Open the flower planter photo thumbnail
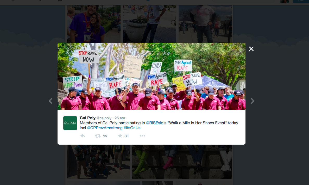The image size is (309, 185). click(x=150, y=24)
